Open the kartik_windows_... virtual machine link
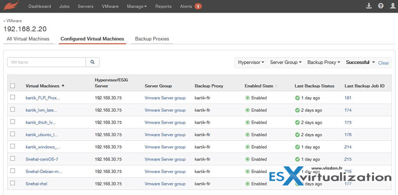 pos(43,147)
